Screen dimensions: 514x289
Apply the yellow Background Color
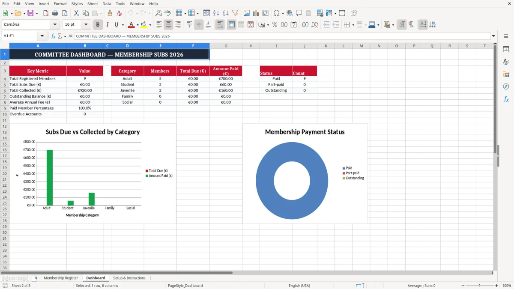tap(144, 25)
